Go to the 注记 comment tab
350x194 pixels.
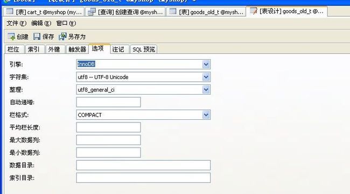click(120, 49)
